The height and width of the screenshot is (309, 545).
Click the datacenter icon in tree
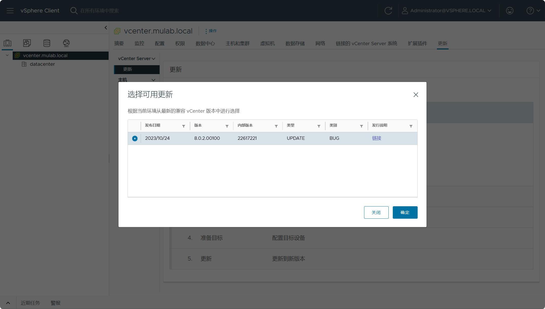(x=24, y=64)
